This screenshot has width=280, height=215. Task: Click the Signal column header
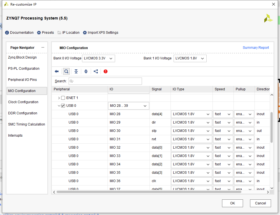[160, 89]
